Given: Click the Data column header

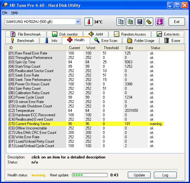Looking at the screenshot, I should coord(135,48).
